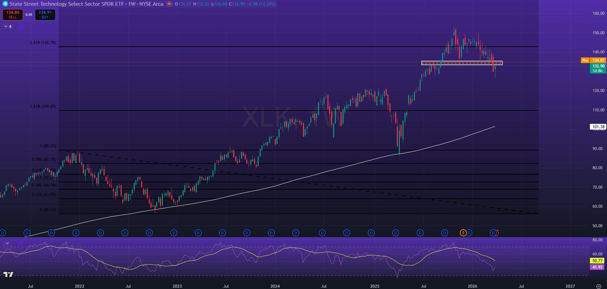Click the 2023 time axis label
The width and height of the screenshot is (607, 289).
pyautogui.click(x=177, y=285)
